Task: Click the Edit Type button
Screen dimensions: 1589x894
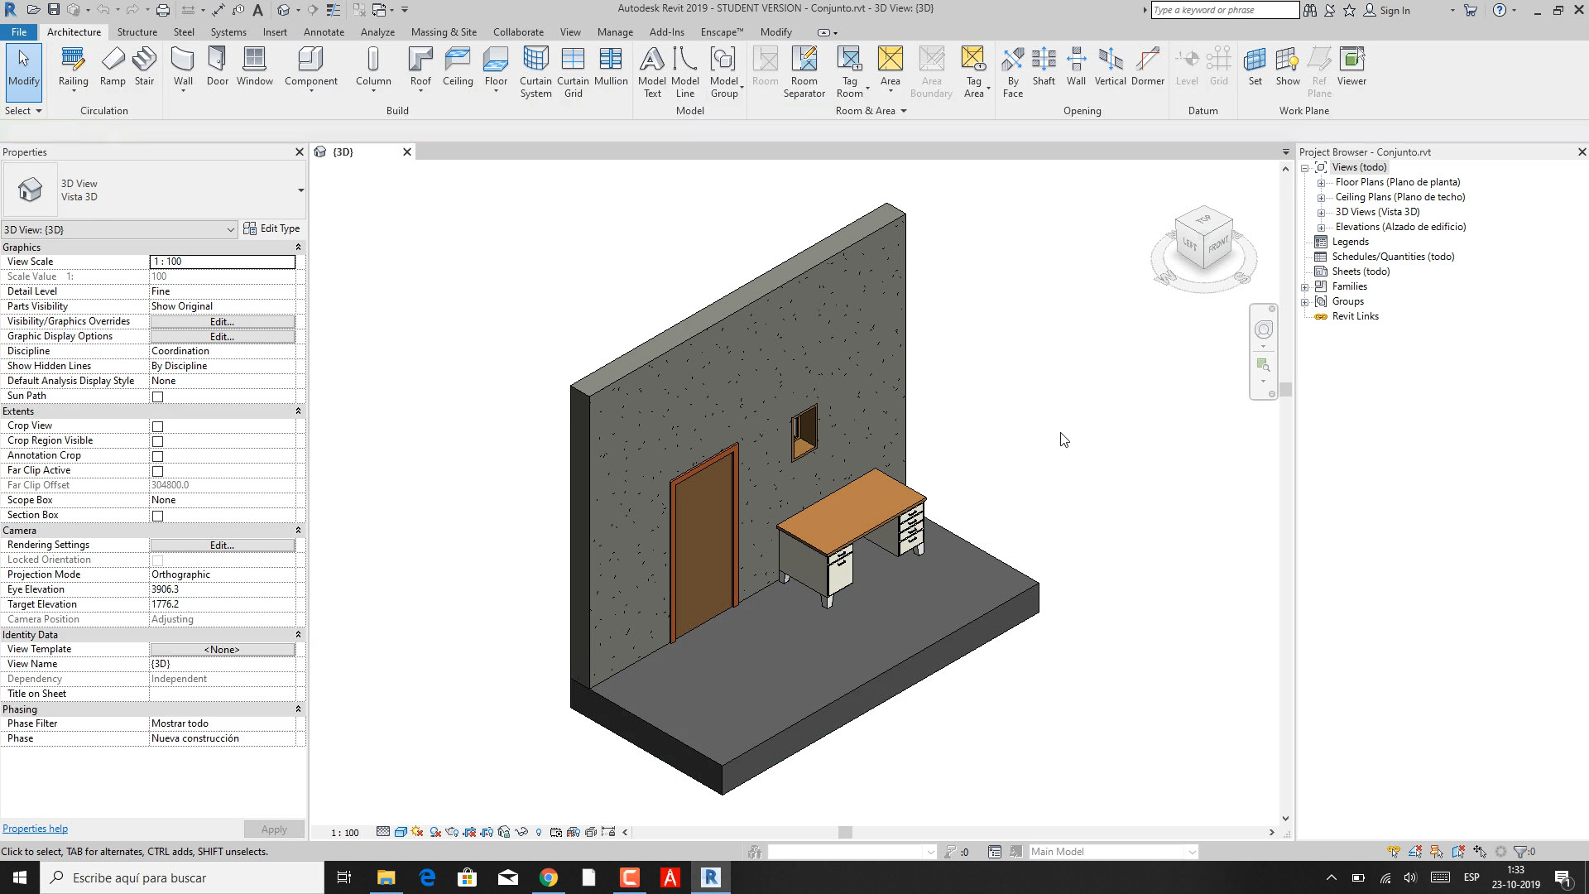Action: [272, 228]
